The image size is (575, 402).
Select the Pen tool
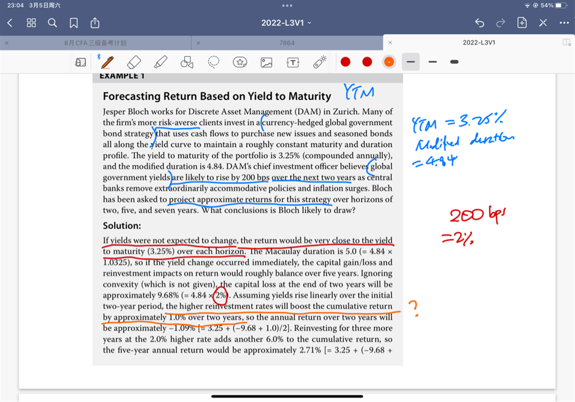tap(107, 62)
